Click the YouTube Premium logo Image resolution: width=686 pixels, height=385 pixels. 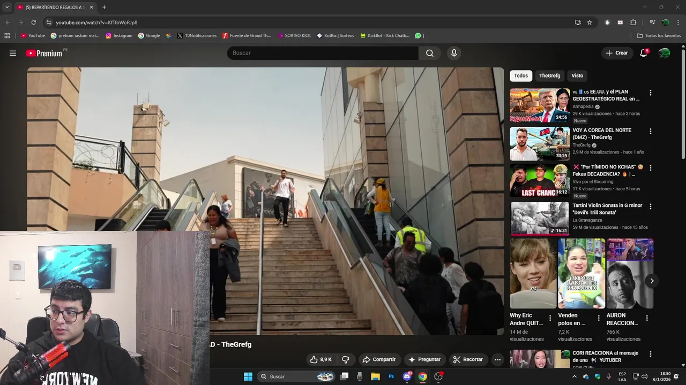(44, 53)
